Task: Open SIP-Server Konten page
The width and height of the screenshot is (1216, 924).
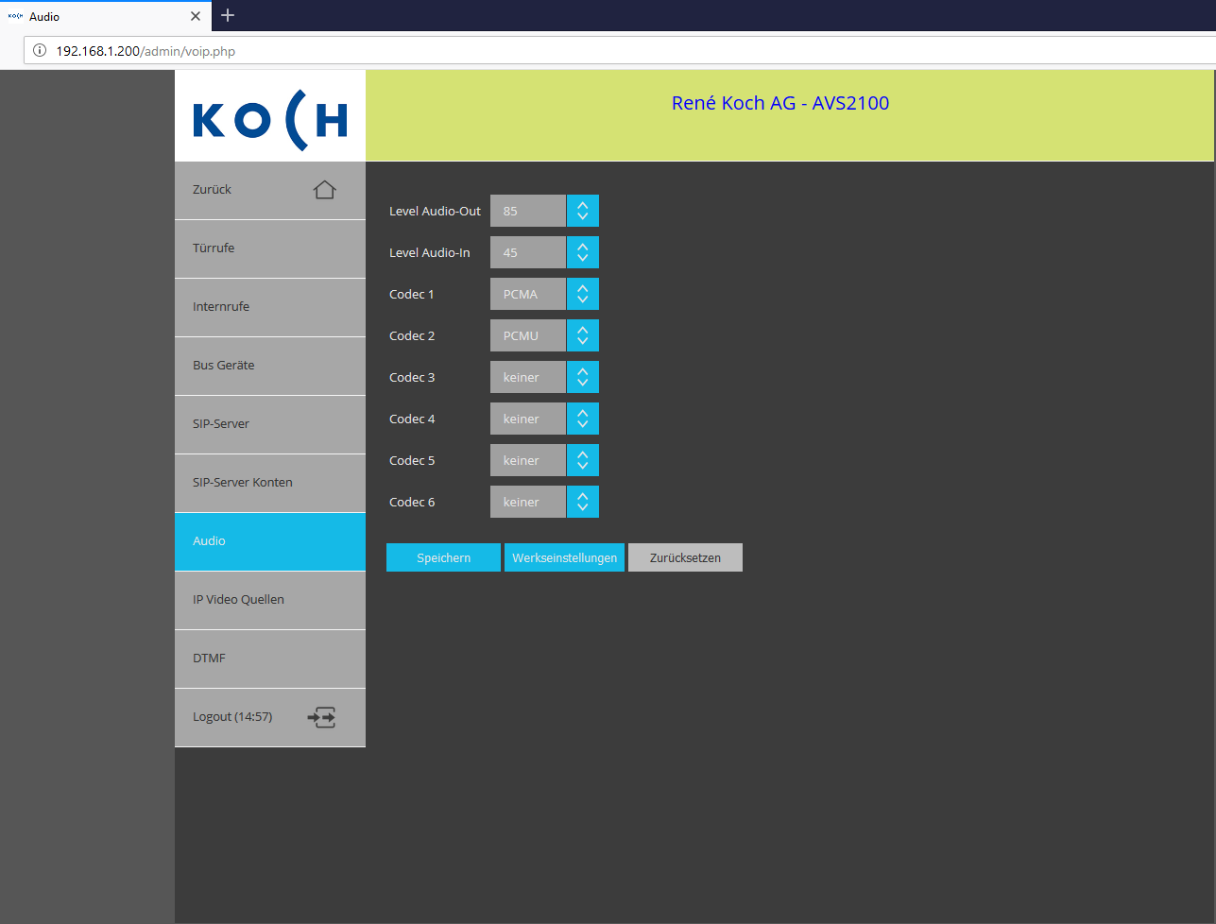Action: pos(270,483)
